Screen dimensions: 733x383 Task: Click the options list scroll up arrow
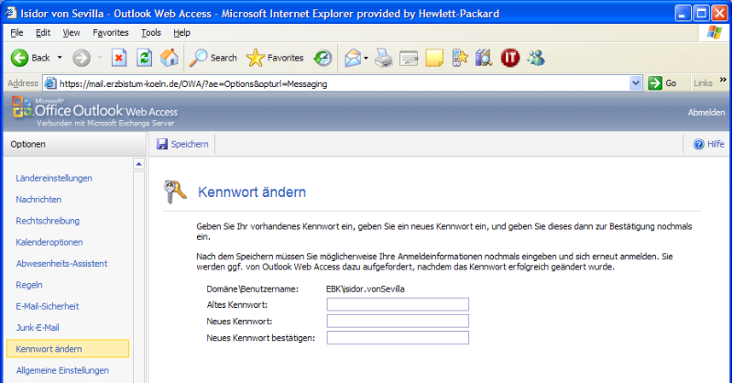pos(138,164)
